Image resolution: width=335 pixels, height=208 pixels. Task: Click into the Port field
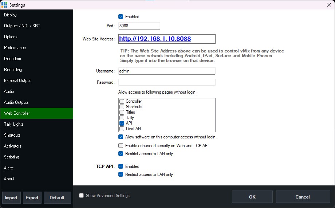139,26
